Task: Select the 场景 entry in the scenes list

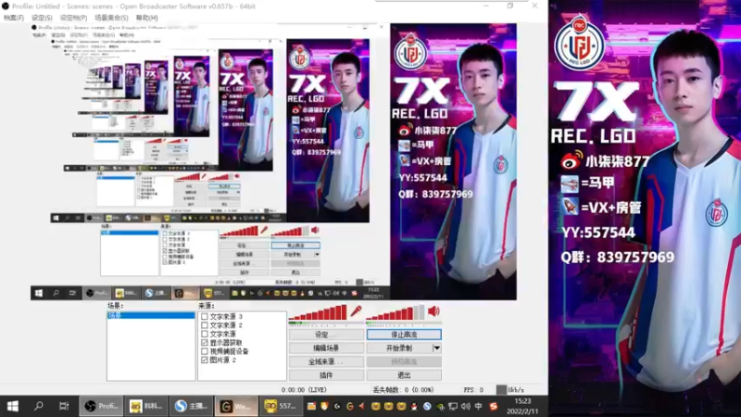Action: pyautogui.click(x=151, y=315)
